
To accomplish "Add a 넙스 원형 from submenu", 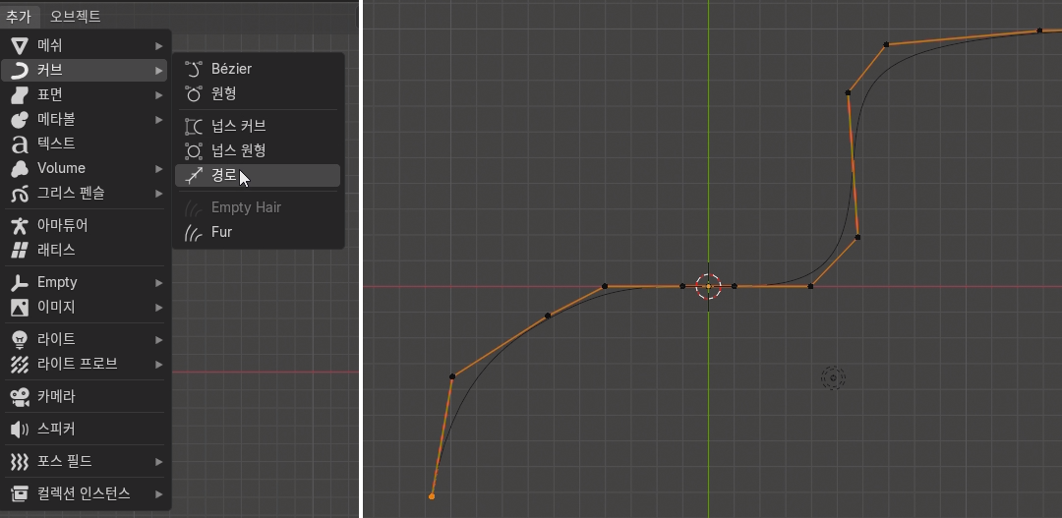I will (x=258, y=151).
